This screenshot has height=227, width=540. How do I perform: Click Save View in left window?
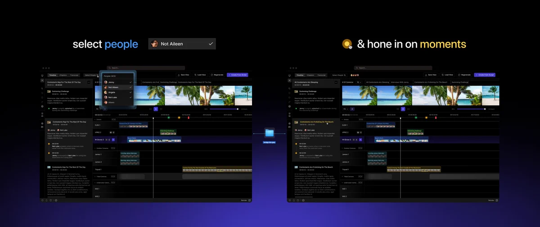184,75
